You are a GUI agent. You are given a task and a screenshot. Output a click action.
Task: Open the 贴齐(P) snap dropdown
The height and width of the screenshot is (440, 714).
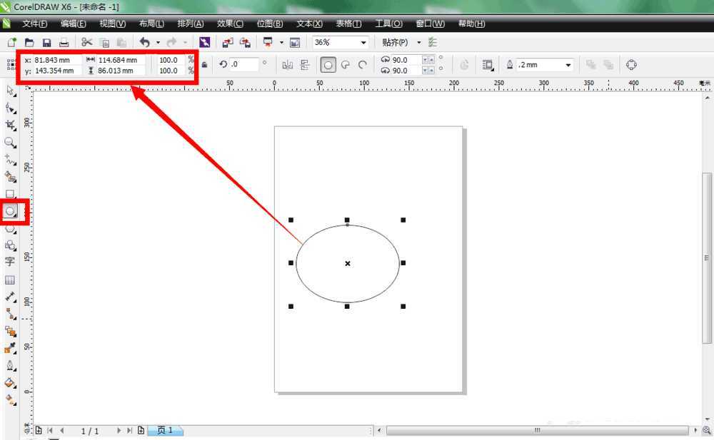click(418, 43)
